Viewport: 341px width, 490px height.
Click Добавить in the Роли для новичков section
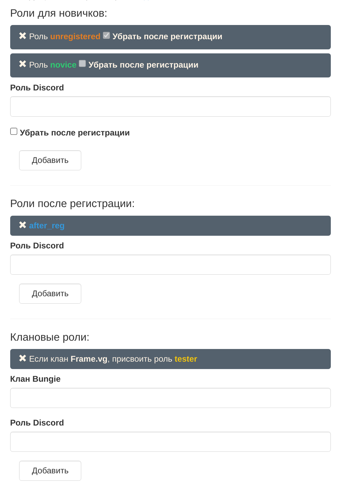point(50,160)
